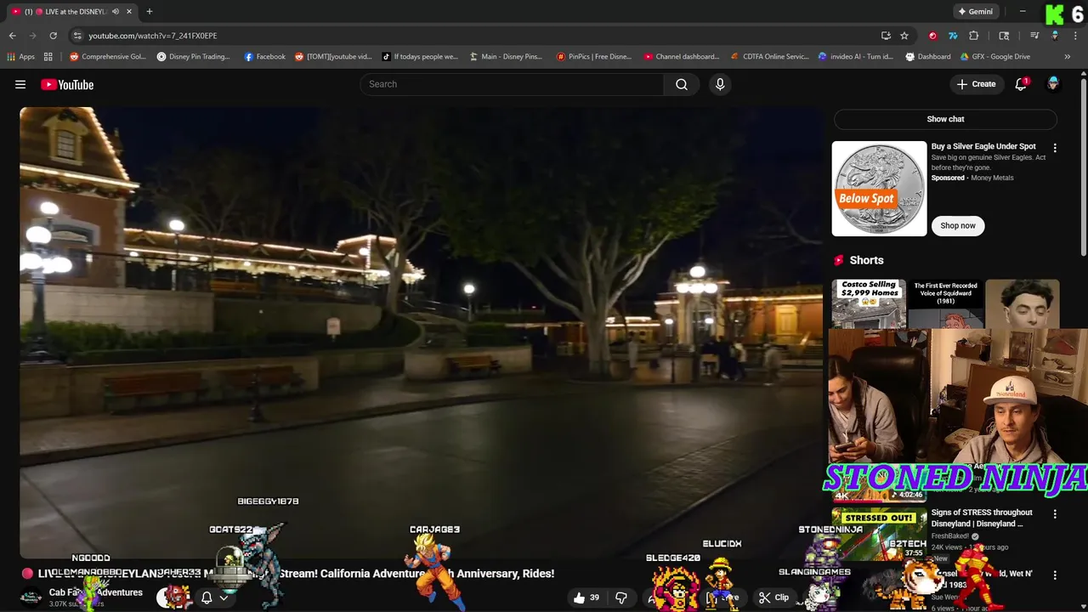Viewport: 1088px width, 612px height.
Task: Open Channel dashboard bookmark
Action: (x=682, y=57)
